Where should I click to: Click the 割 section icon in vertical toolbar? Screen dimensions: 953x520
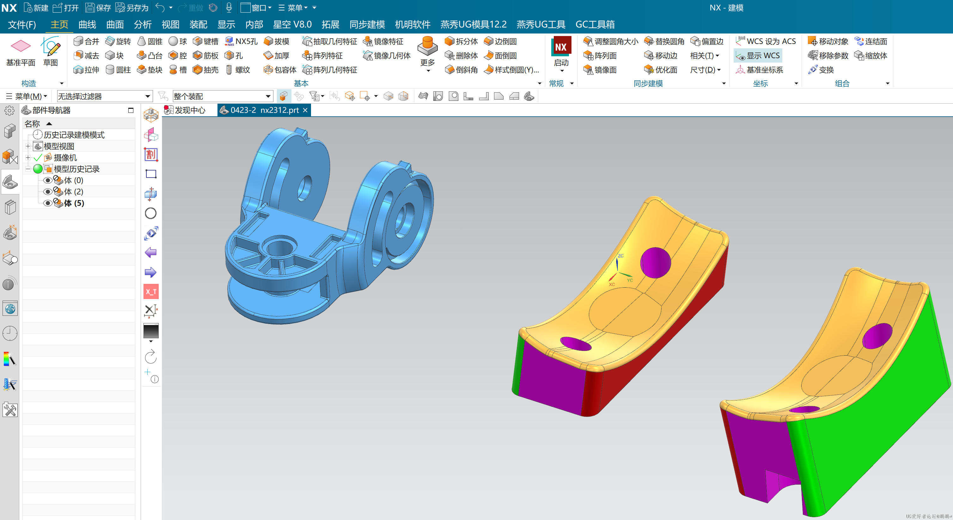click(x=150, y=154)
